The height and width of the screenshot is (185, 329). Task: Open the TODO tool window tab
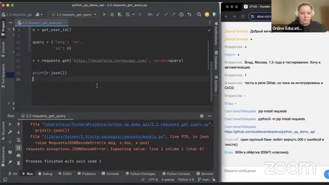pyautogui.click(x=65, y=174)
